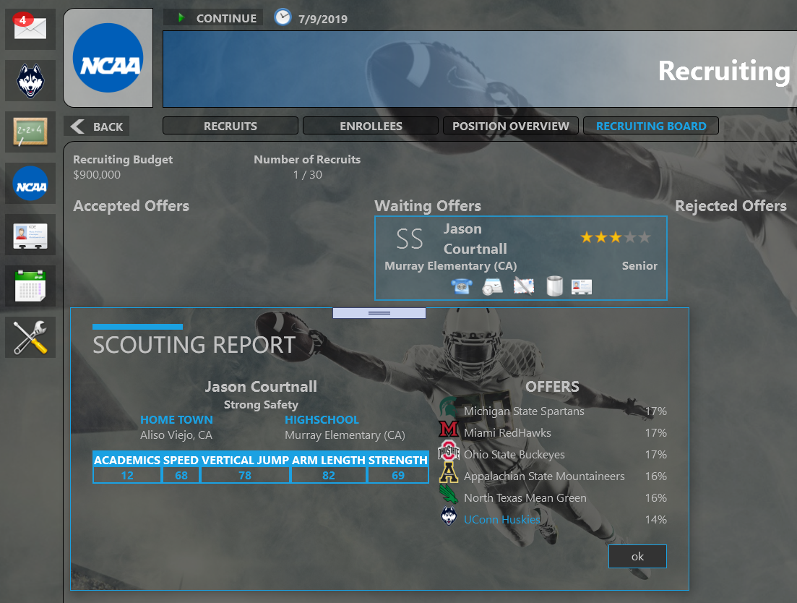Click Miami RedHawks team name
Image resolution: width=797 pixels, height=603 pixels.
click(x=507, y=432)
